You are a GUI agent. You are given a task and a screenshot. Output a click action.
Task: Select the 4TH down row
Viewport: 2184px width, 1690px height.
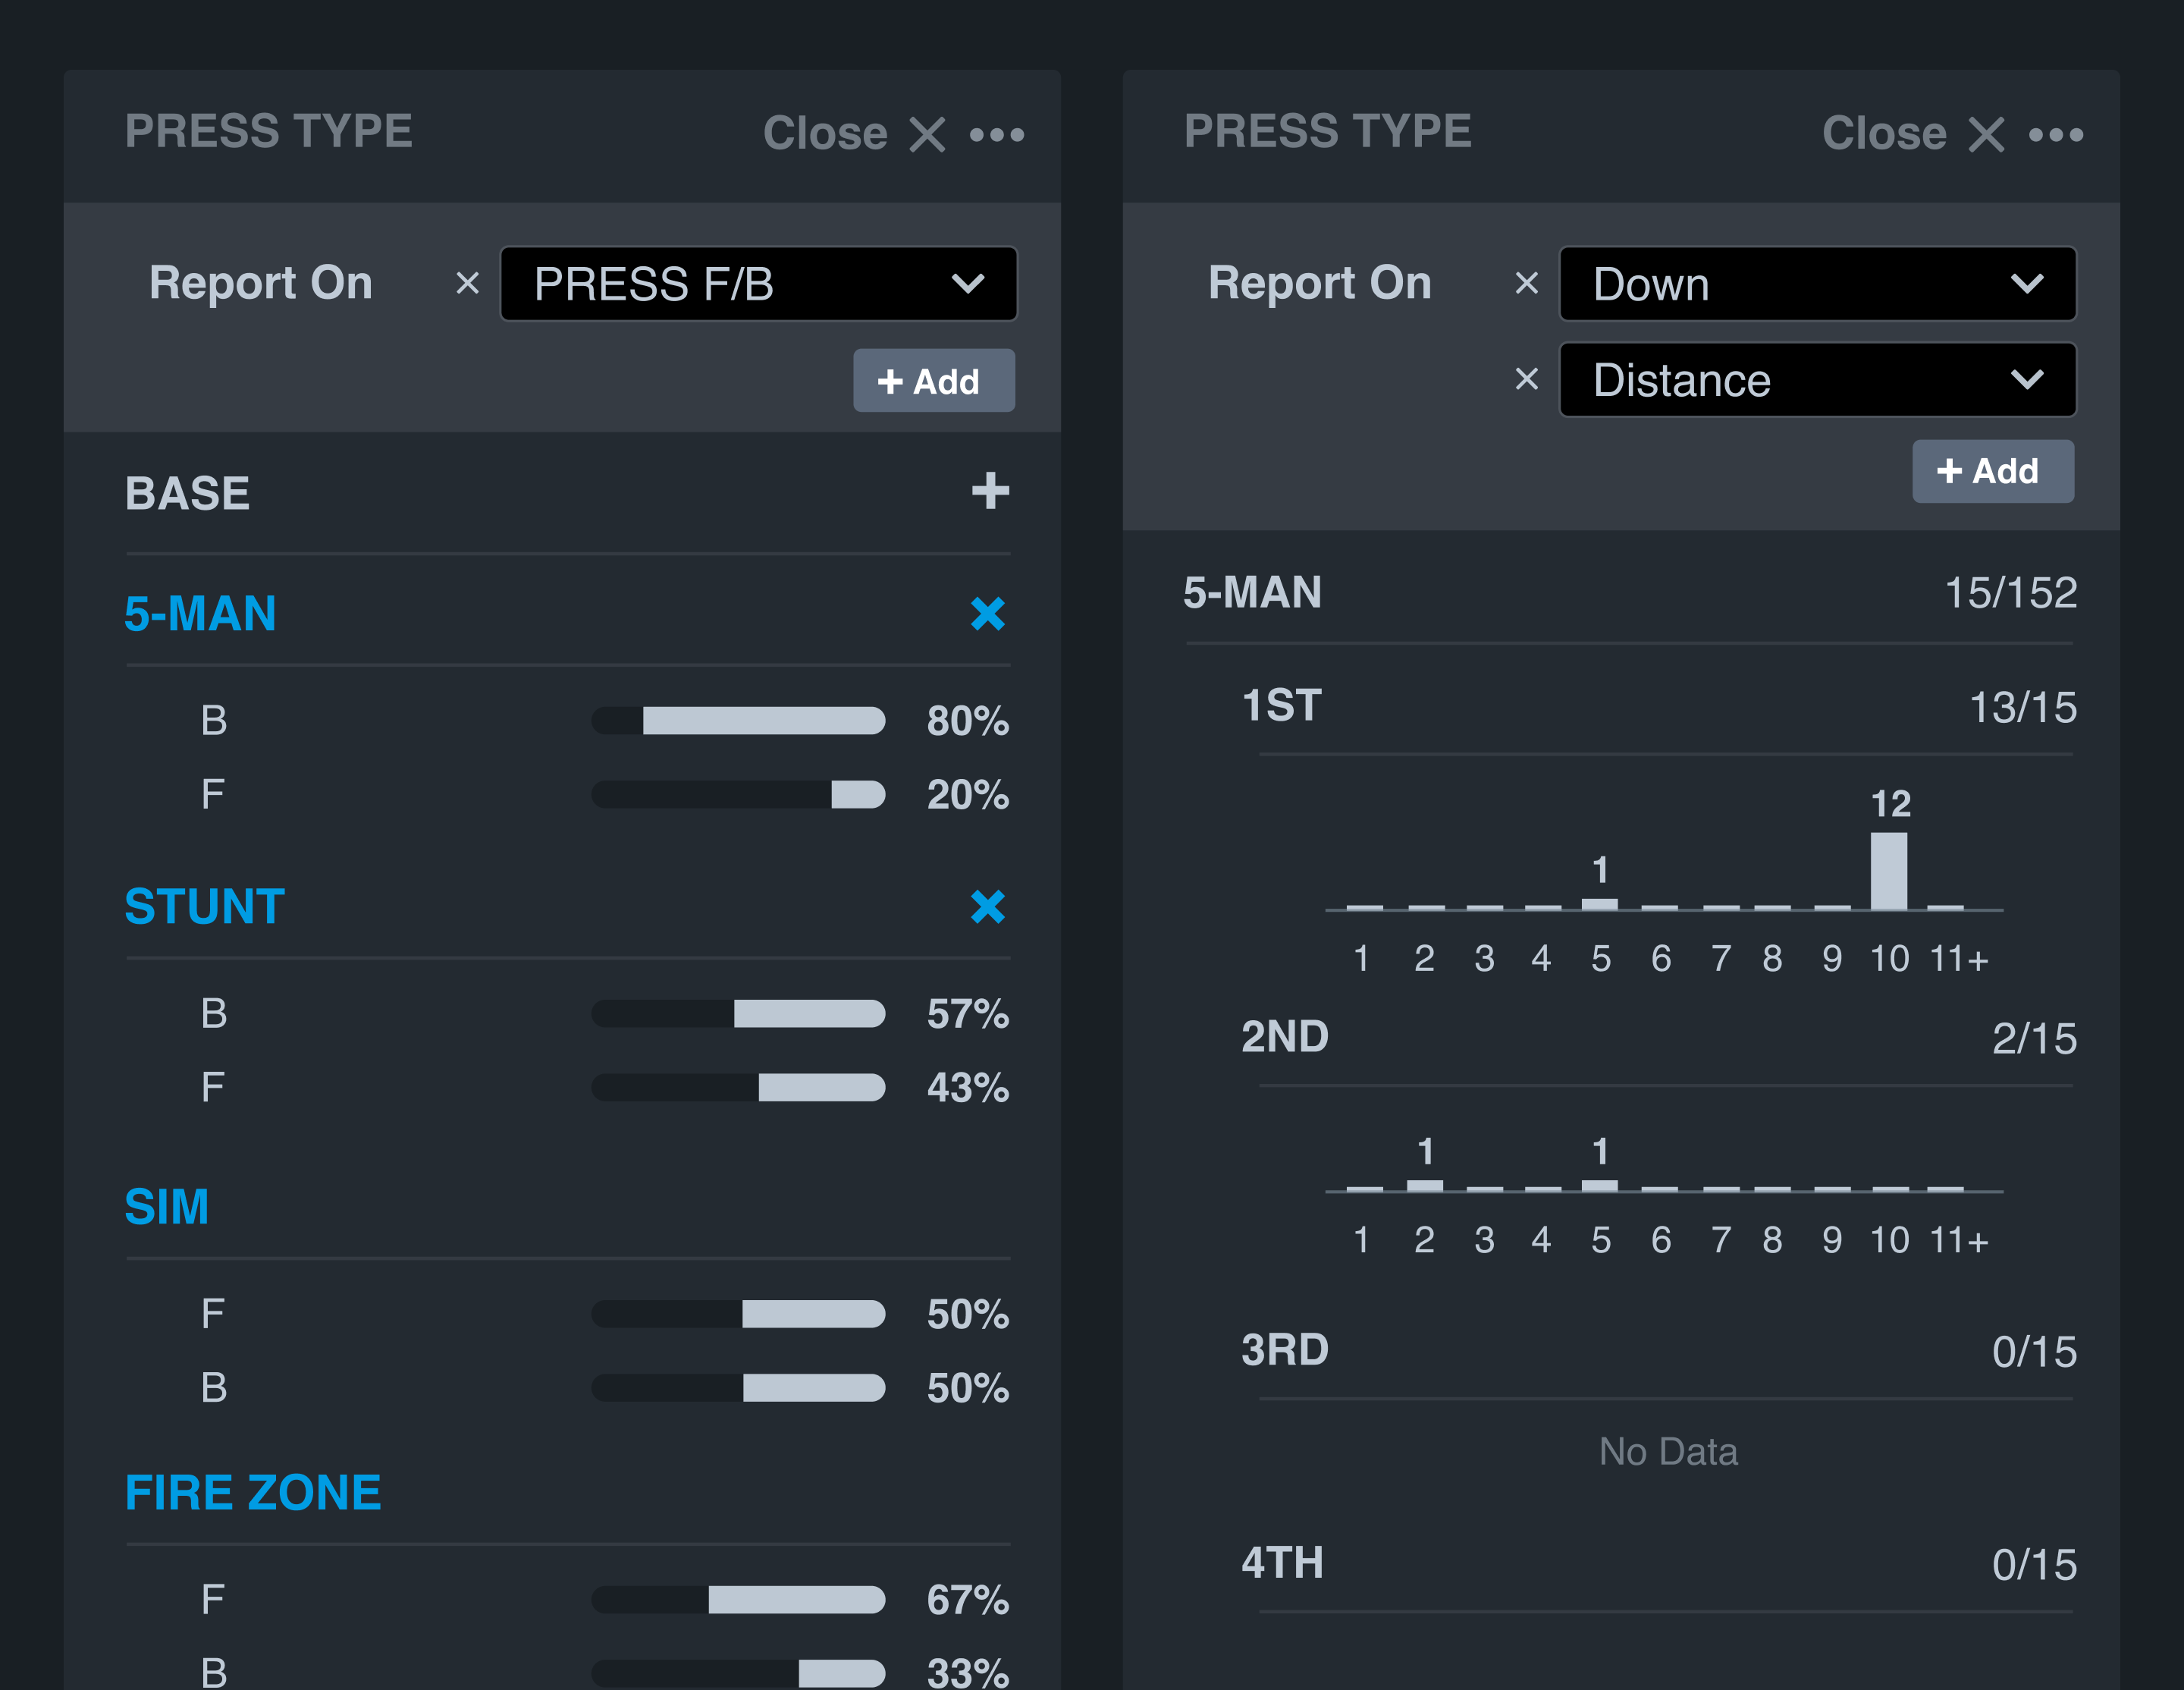[x=1282, y=1563]
